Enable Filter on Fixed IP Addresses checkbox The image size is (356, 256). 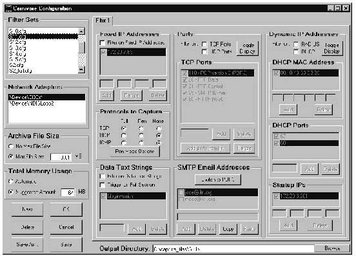tap(103, 42)
